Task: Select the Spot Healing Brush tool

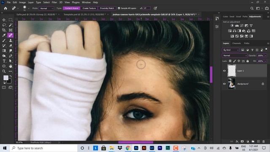Action: pyautogui.click(x=11, y=35)
